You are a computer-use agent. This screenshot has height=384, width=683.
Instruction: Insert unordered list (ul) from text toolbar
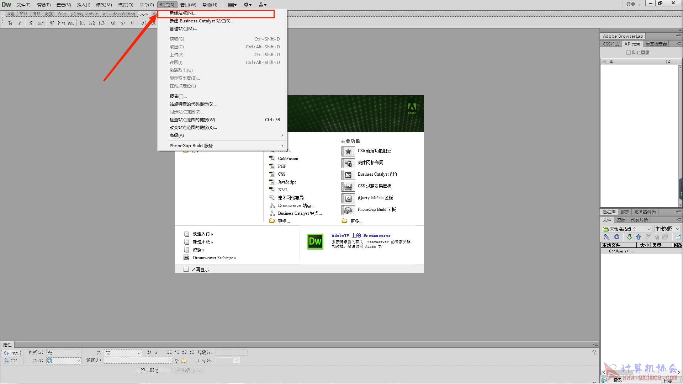click(x=113, y=23)
